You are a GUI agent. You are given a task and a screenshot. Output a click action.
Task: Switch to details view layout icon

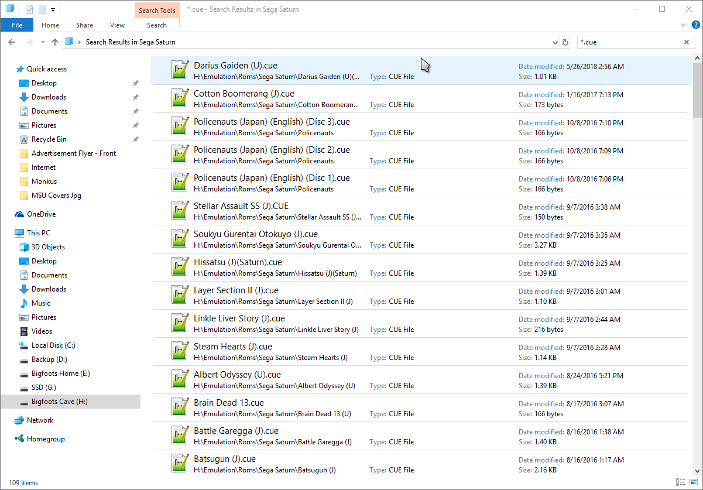681,482
